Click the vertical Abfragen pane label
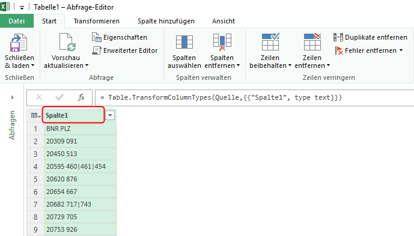This screenshot has width=414, height=236. tap(12, 125)
